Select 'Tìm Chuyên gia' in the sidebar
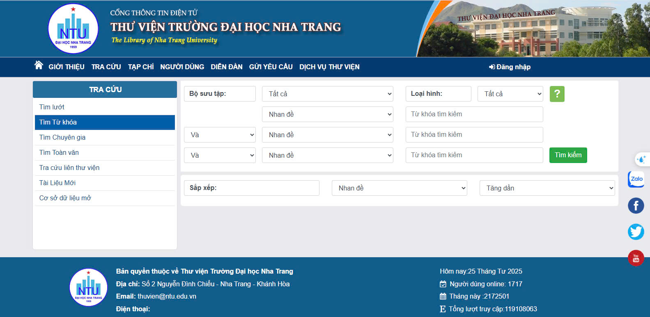 click(x=62, y=137)
